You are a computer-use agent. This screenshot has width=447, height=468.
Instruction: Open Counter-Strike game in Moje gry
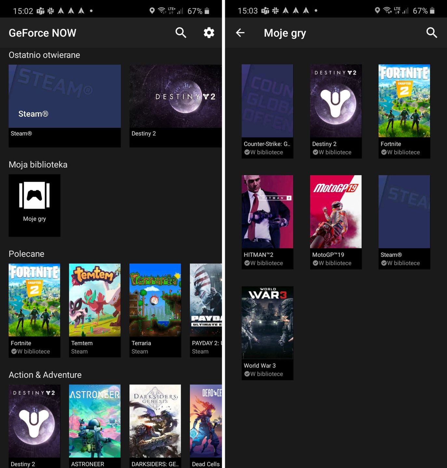click(267, 111)
